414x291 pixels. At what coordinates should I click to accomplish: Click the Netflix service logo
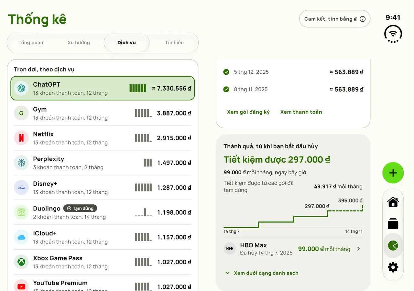(x=21, y=138)
